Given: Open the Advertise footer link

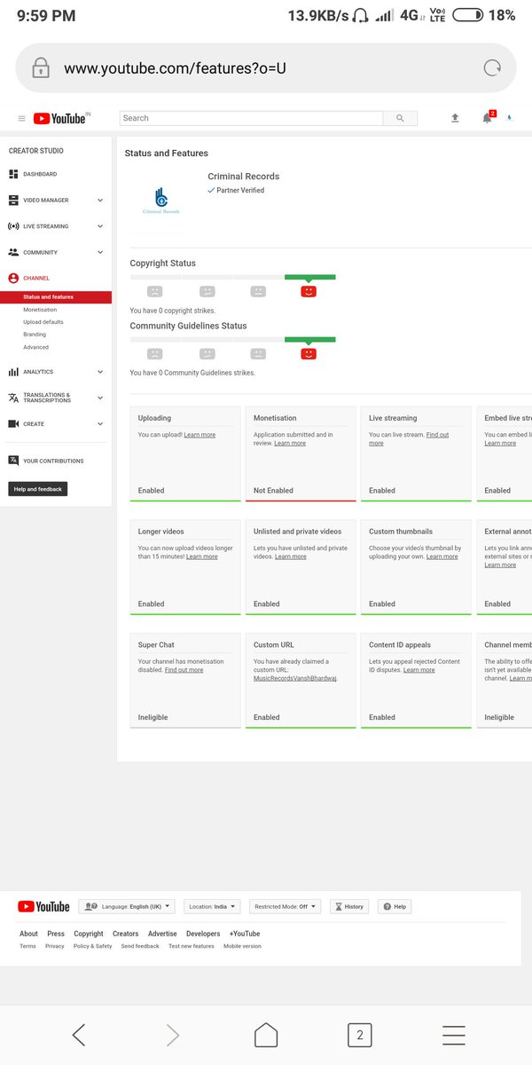Looking at the screenshot, I should point(162,934).
